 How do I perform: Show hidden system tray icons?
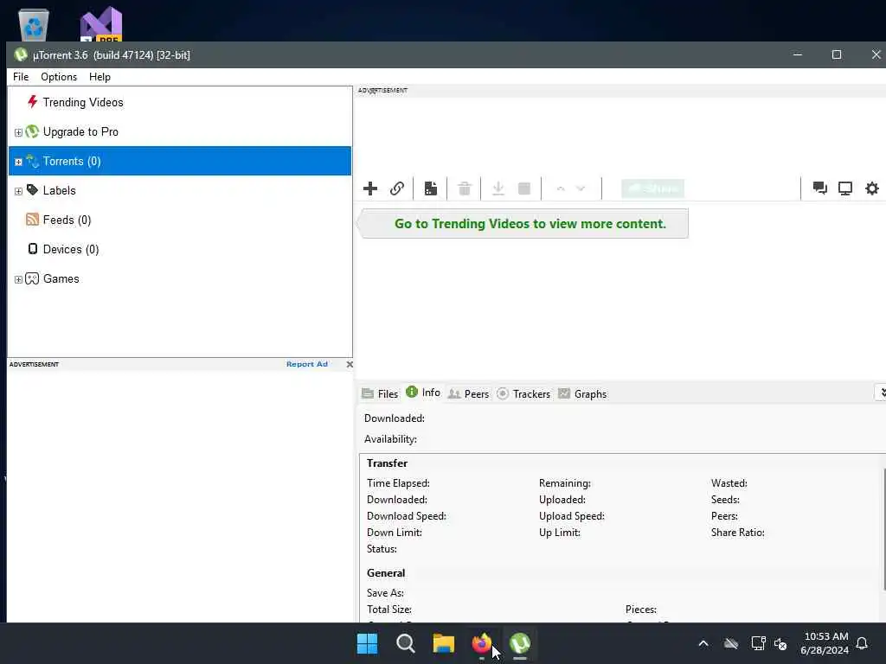pyautogui.click(x=703, y=643)
